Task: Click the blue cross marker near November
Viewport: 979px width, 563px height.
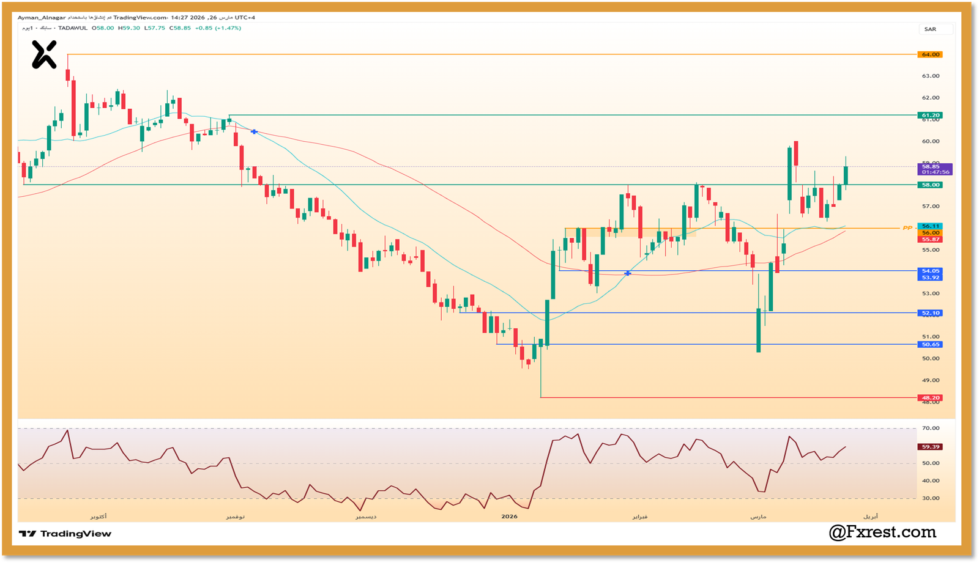Action: click(x=254, y=131)
